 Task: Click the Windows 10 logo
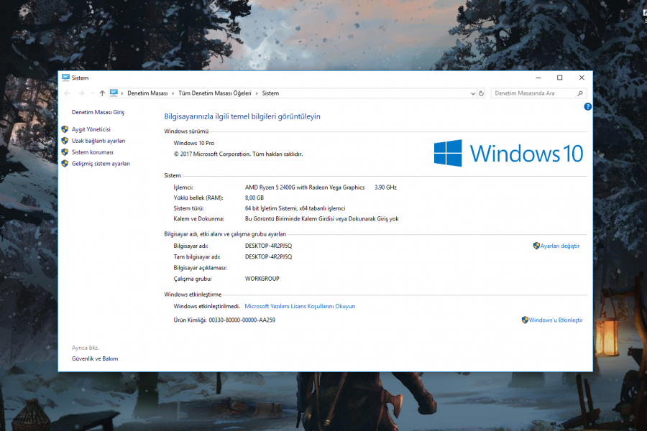tap(508, 153)
